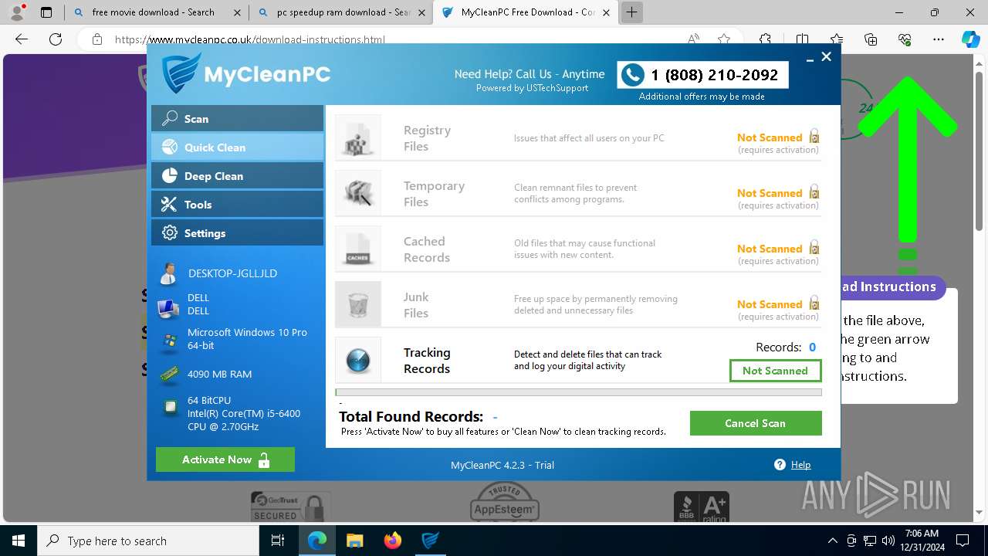Viewport: 988px width, 556px height.
Task: Click the Help question mark icon
Action: click(780, 465)
